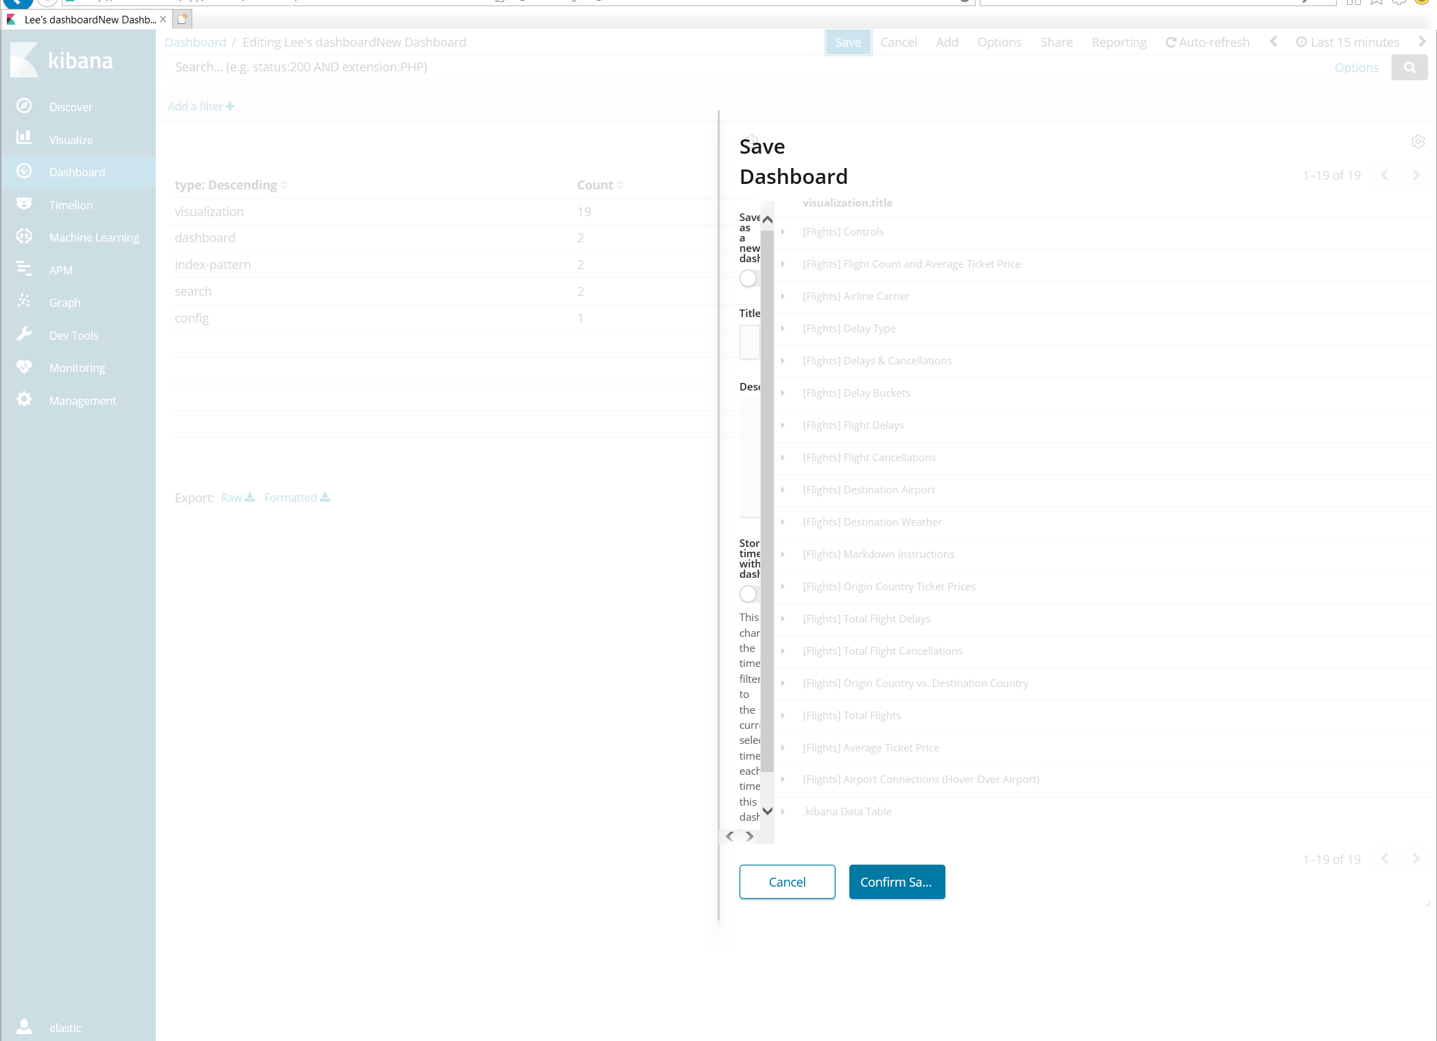This screenshot has width=1437, height=1041.
Task: Open the panel settings gear icon
Action: tap(1418, 141)
